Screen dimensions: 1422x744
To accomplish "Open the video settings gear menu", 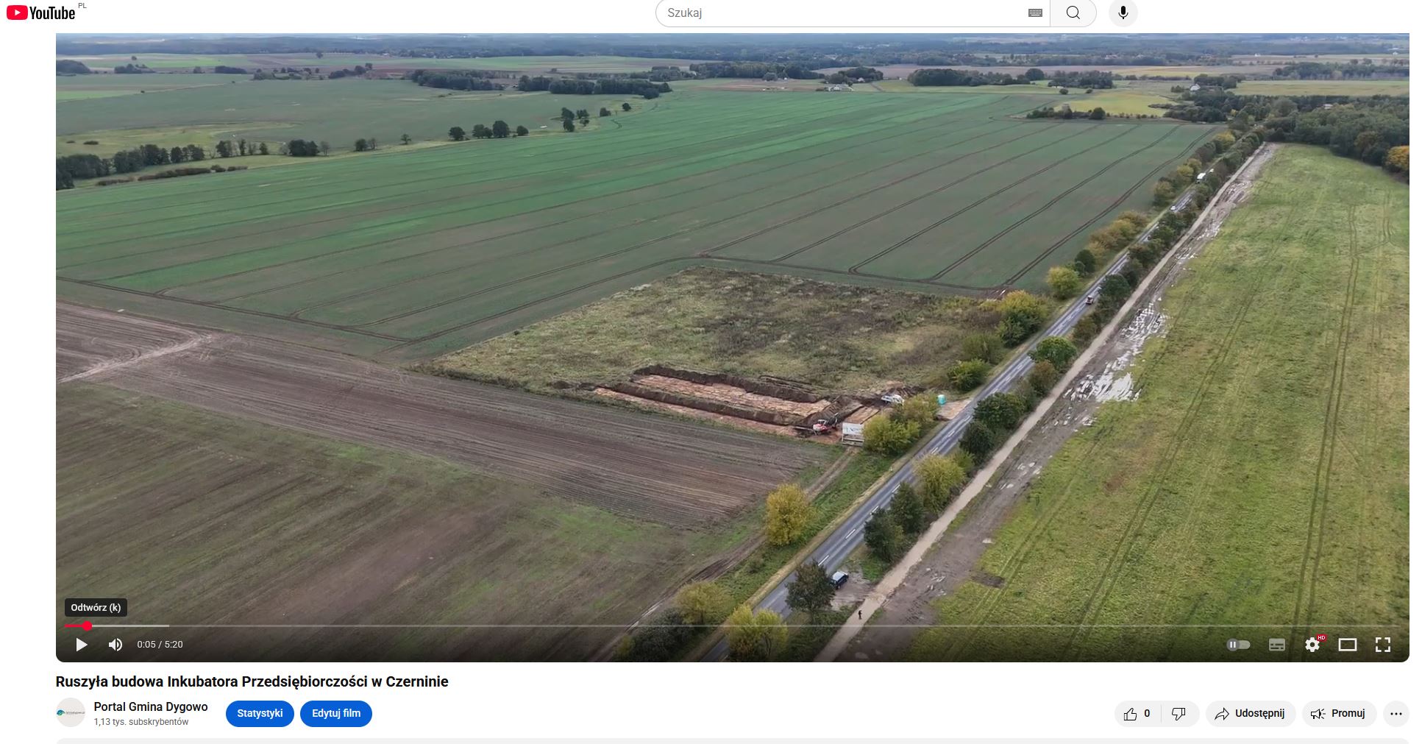I will (x=1312, y=645).
